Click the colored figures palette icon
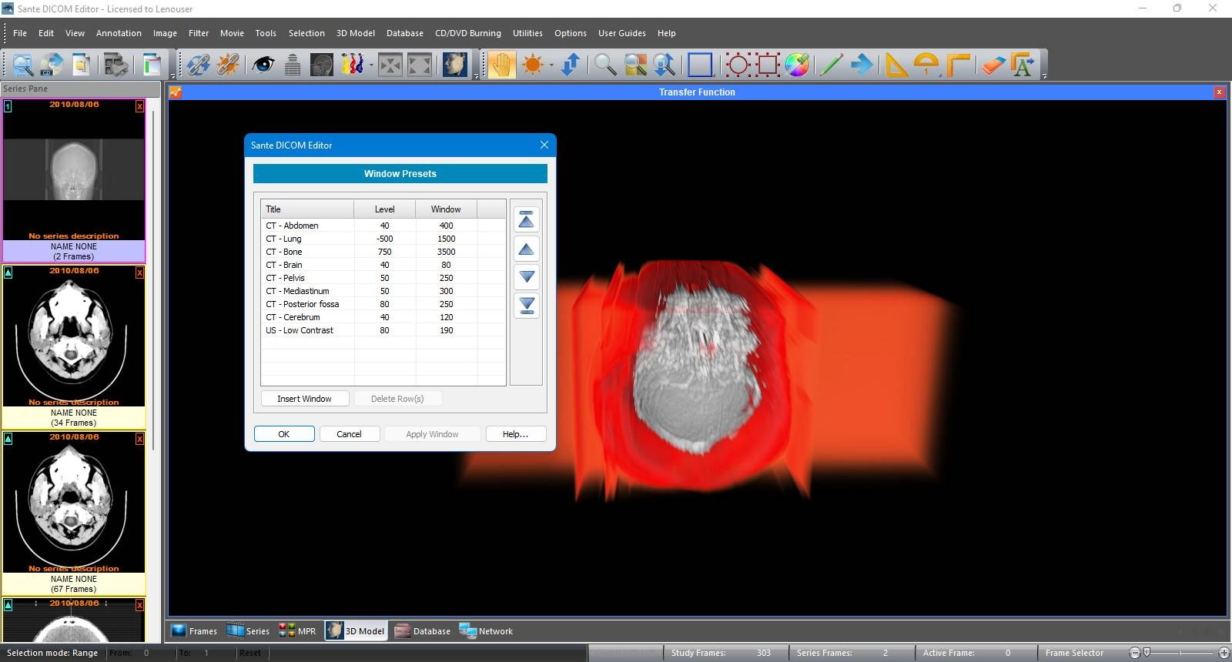The width and height of the screenshot is (1232, 662). point(352,65)
